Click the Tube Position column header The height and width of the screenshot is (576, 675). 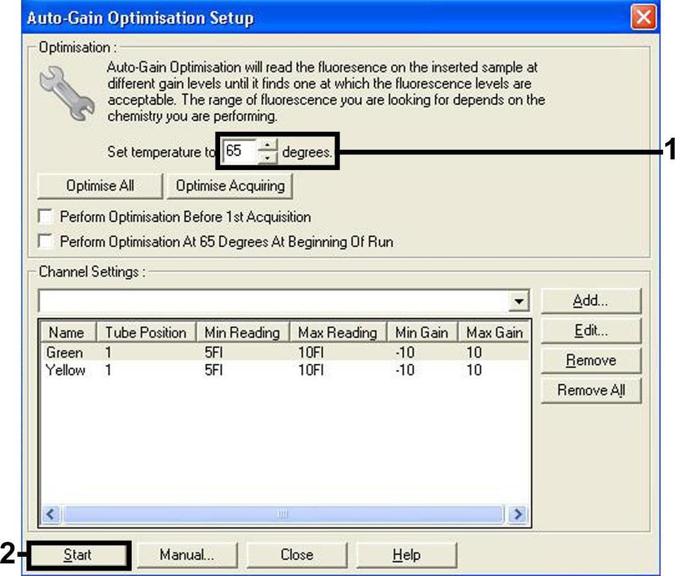point(146,332)
